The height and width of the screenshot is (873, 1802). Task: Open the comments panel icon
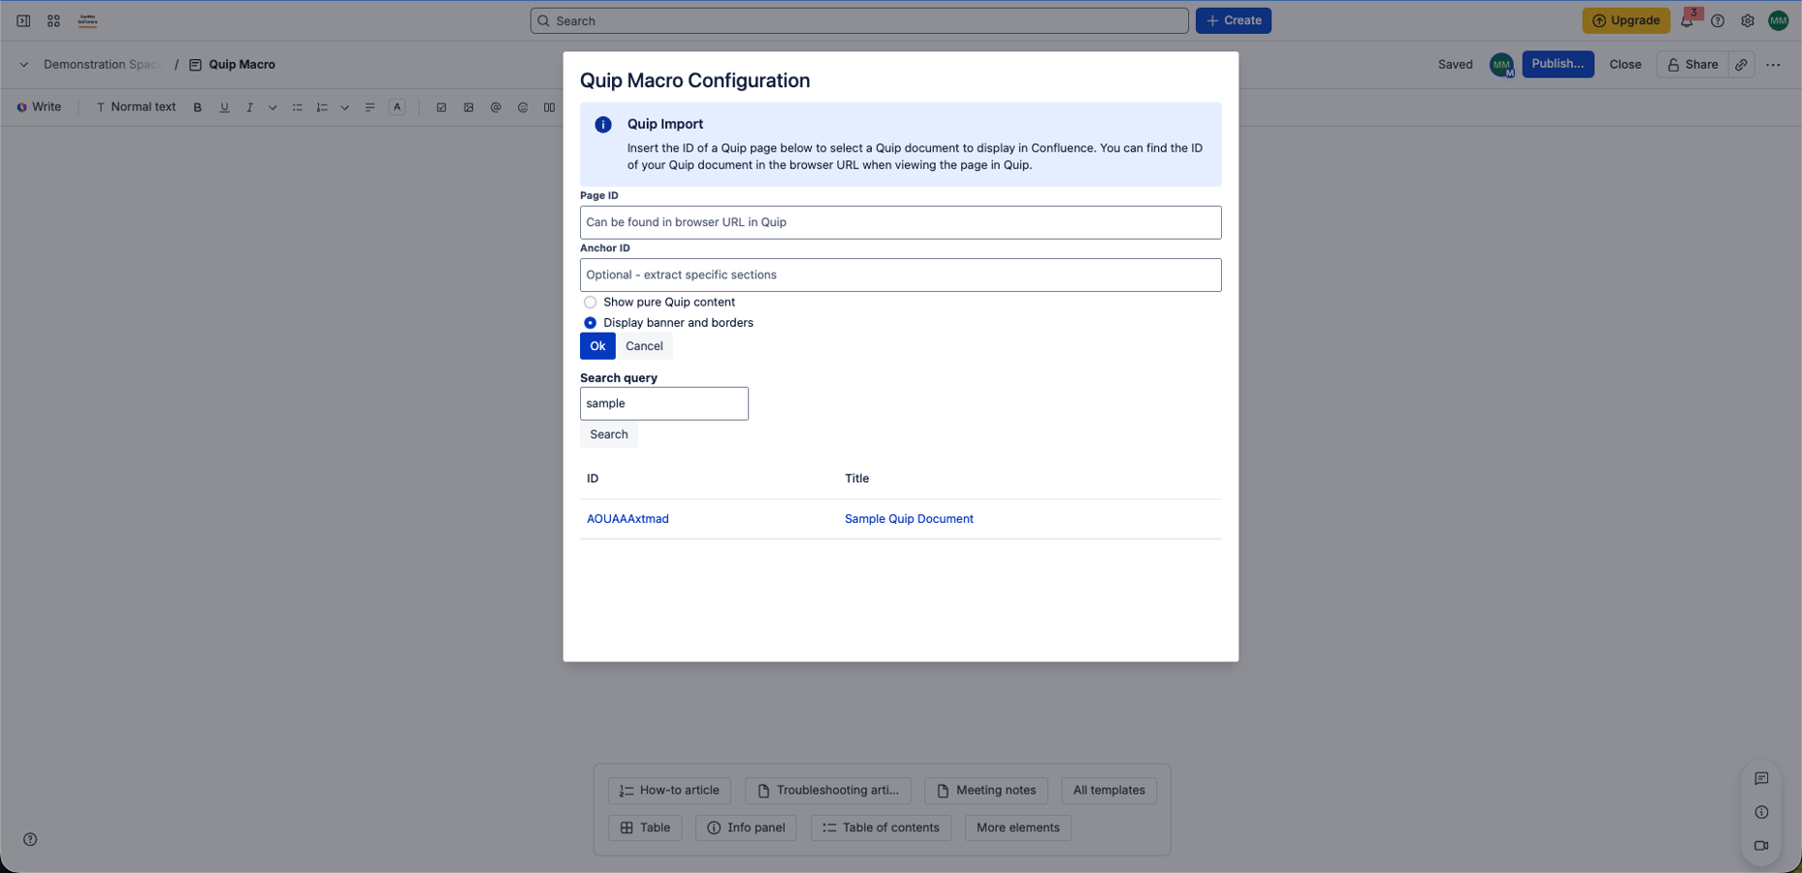1761,779
